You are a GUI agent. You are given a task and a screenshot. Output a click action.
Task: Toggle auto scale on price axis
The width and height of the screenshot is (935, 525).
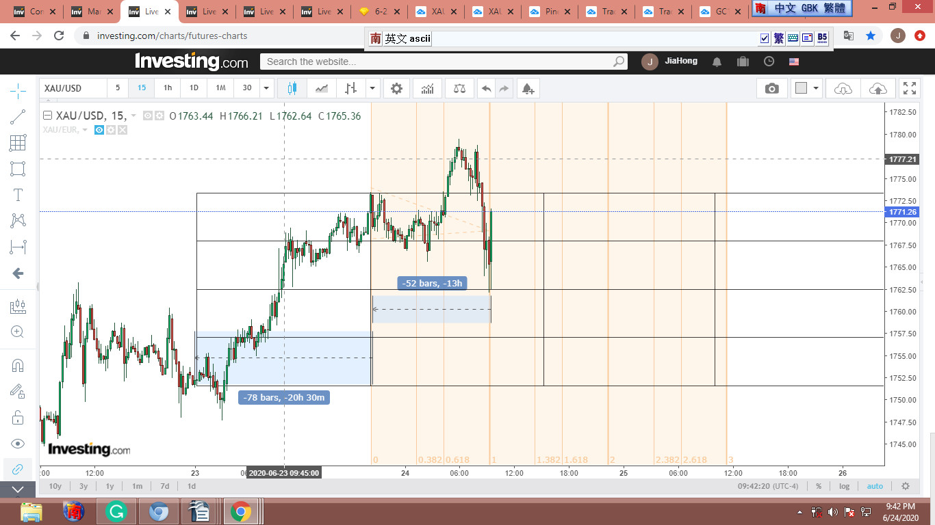coord(875,486)
